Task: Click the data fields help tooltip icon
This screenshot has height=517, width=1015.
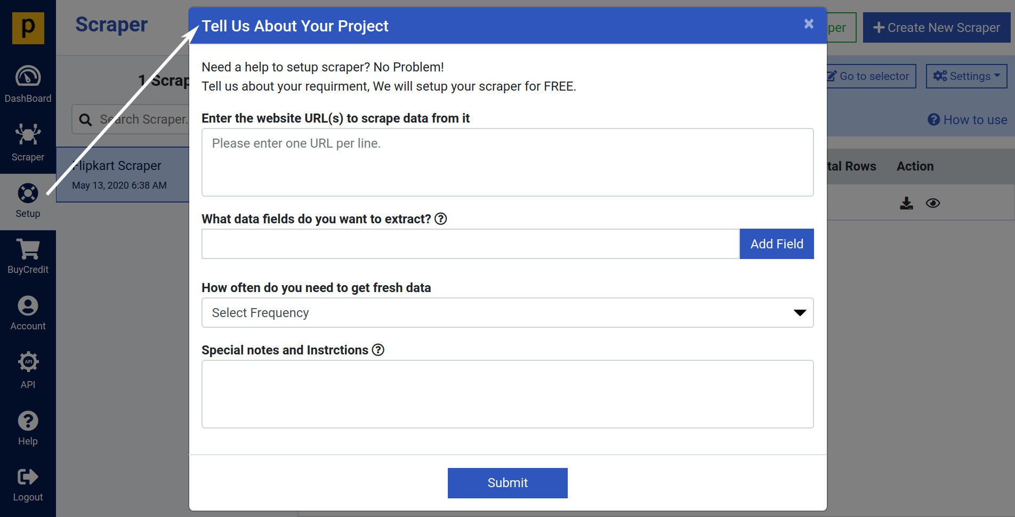Action: pyautogui.click(x=441, y=219)
